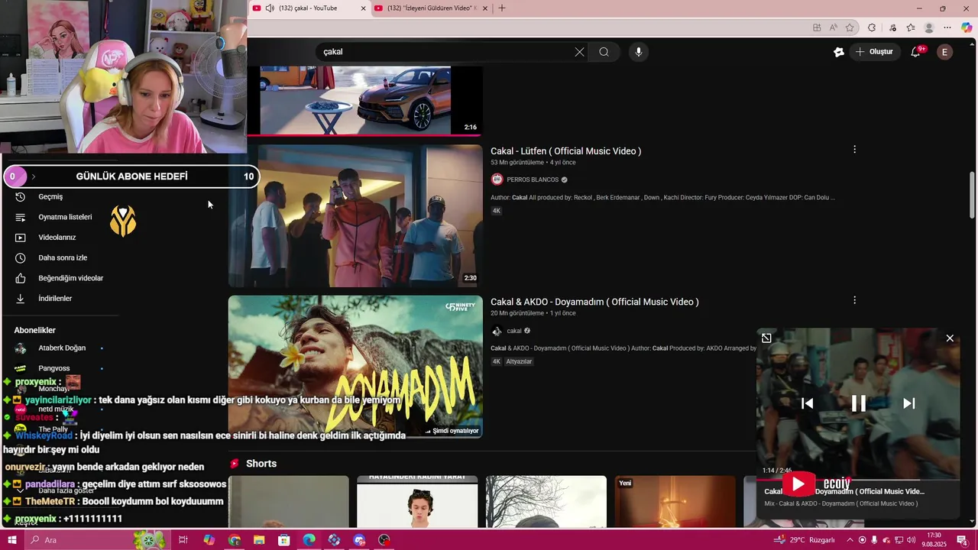Open the volume control in system tray

click(x=911, y=540)
